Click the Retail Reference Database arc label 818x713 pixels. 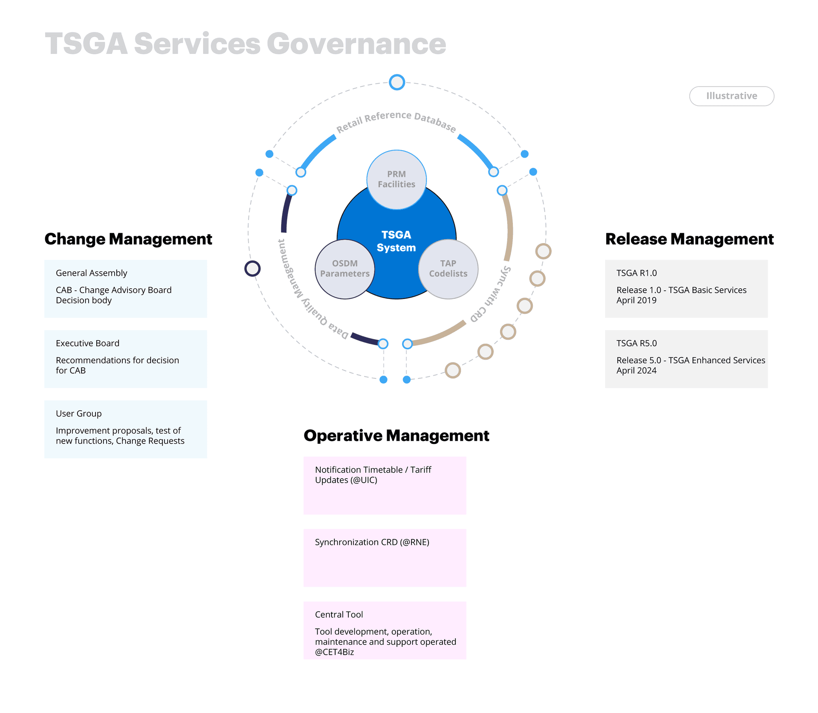pos(396,121)
